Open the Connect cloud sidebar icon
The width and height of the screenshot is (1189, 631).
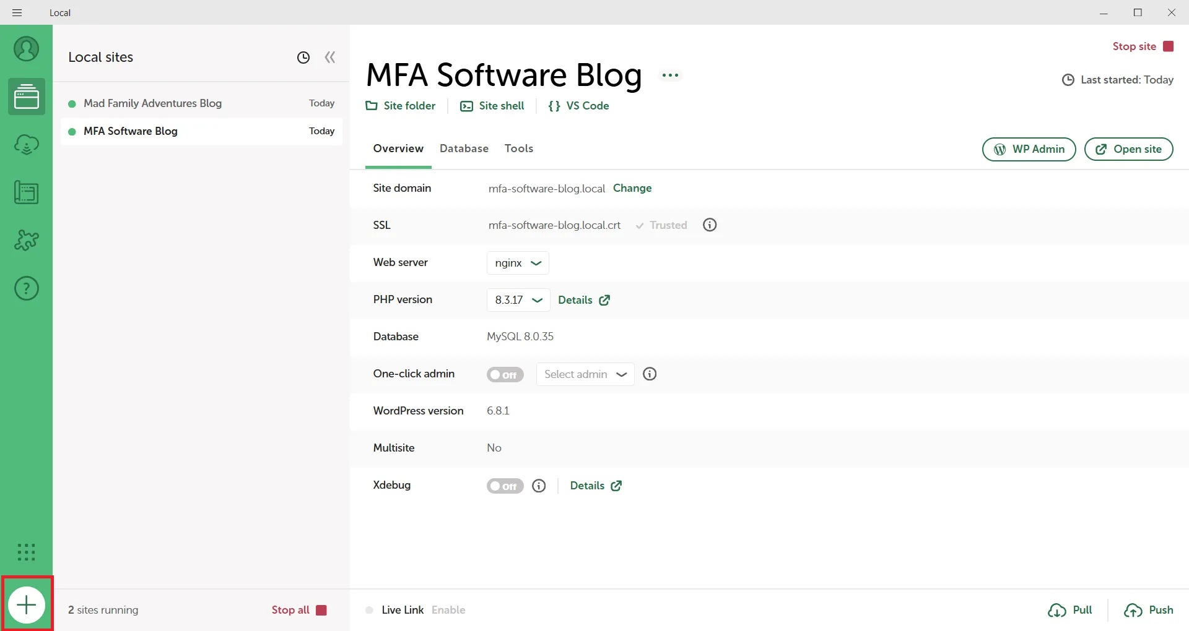(x=26, y=145)
